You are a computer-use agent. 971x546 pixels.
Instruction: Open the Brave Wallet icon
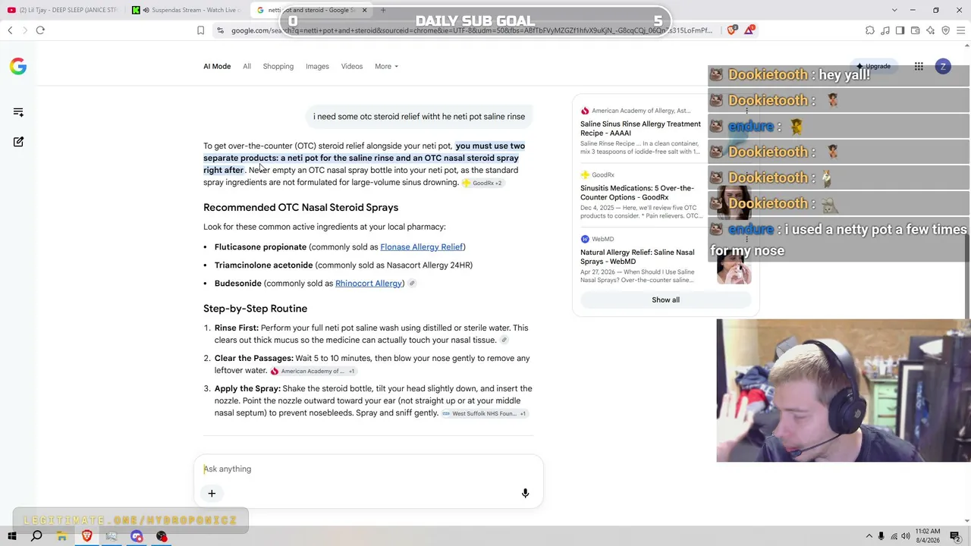tap(915, 30)
